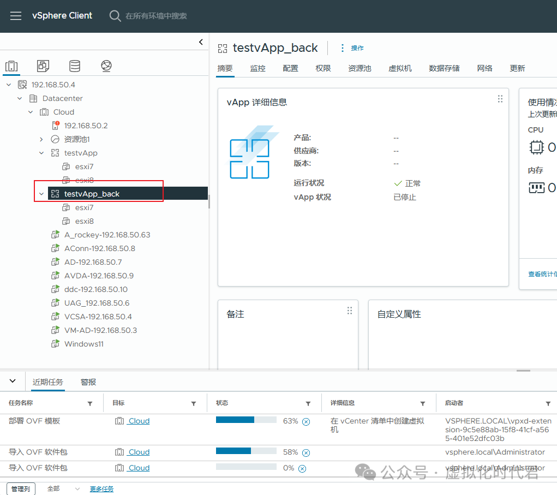Search in all environments field
This screenshot has width=557, height=495.
click(156, 16)
